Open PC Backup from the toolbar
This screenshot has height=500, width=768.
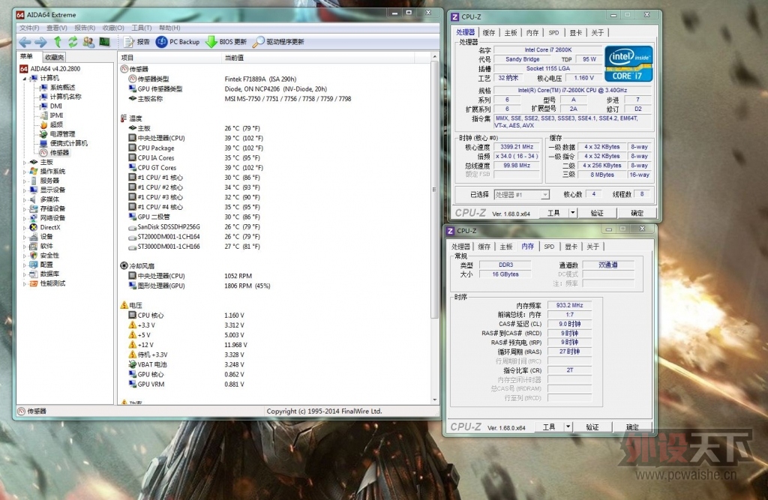click(178, 42)
